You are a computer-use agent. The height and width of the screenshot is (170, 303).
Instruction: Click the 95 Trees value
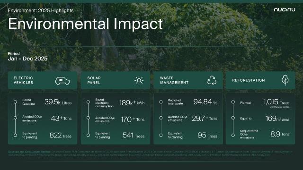207,136
